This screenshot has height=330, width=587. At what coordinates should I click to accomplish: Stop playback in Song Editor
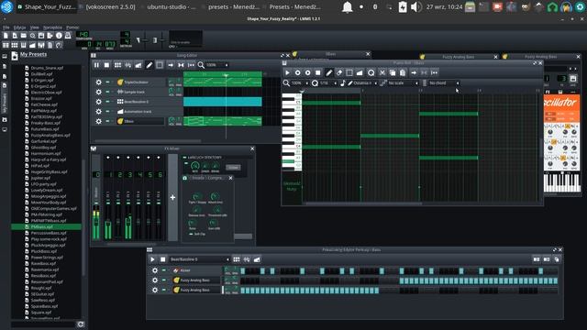pos(106,65)
